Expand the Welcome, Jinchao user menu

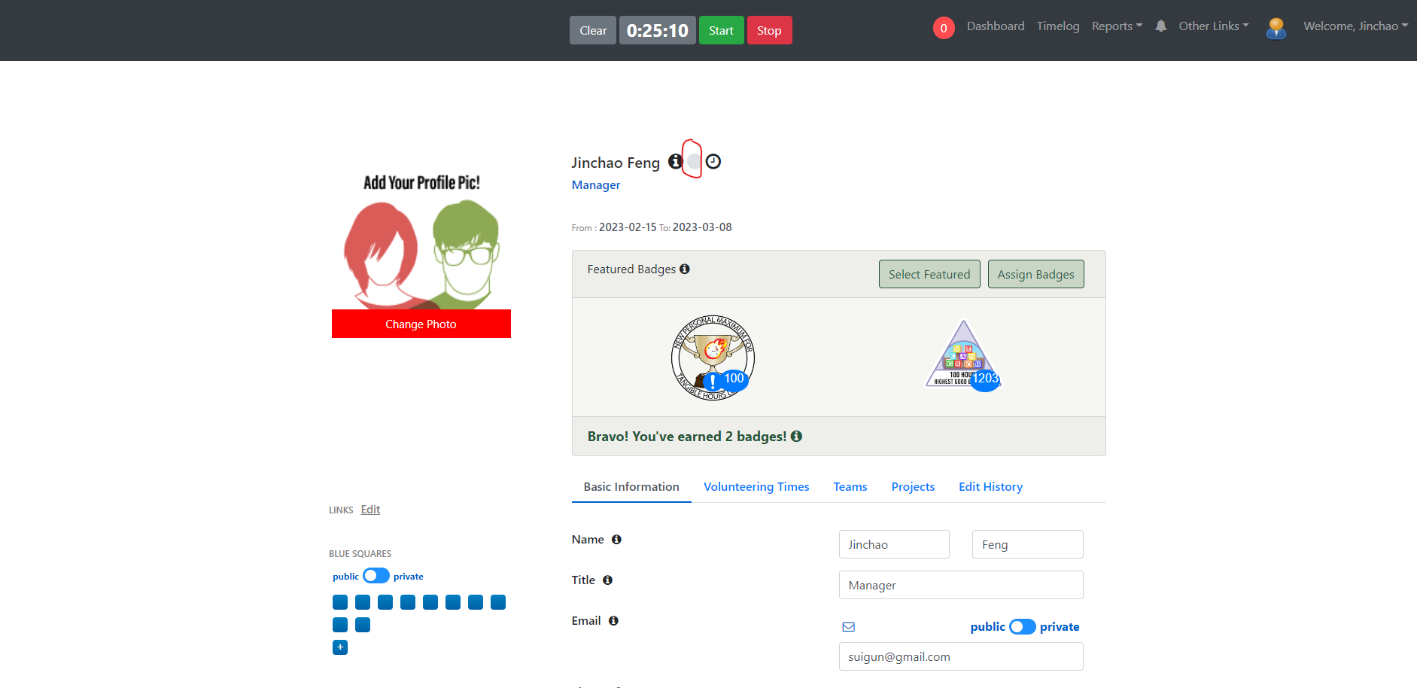click(x=1355, y=26)
